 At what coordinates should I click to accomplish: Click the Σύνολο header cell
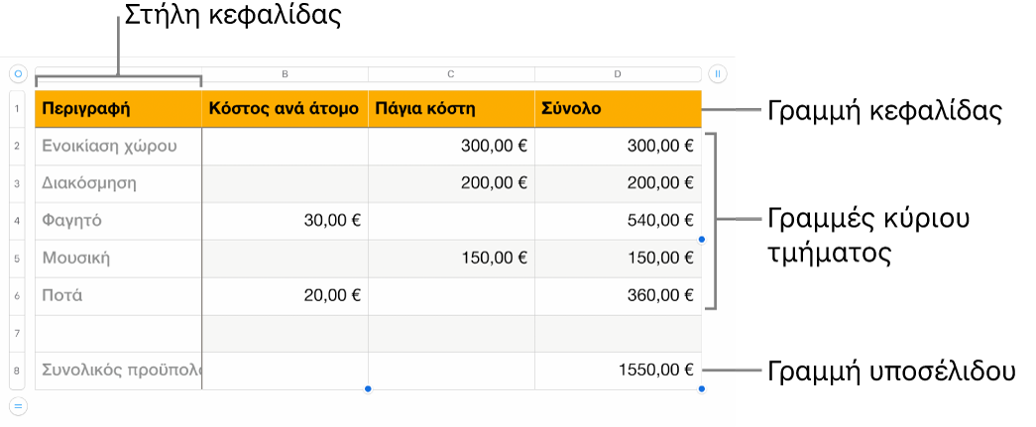[619, 109]
